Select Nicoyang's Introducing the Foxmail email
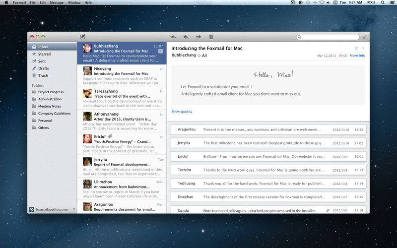 [x=122, y=76]
